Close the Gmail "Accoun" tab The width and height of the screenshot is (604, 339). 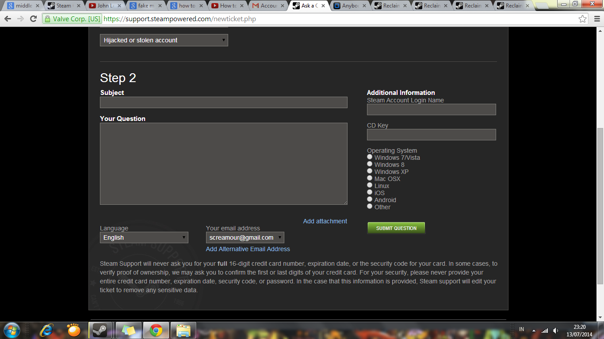(283, 6)
